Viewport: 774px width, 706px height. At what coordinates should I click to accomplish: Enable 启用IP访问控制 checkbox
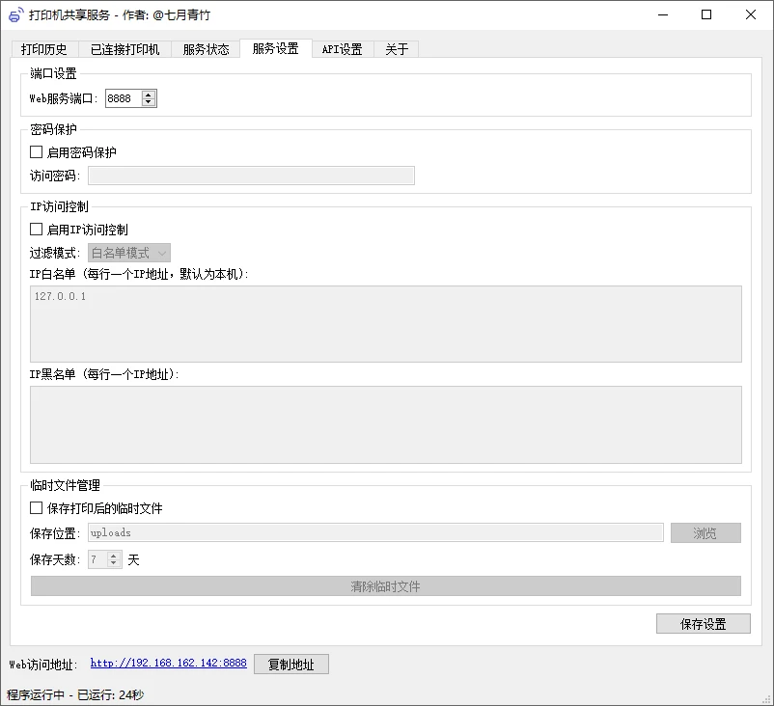(x=36, y=229)
